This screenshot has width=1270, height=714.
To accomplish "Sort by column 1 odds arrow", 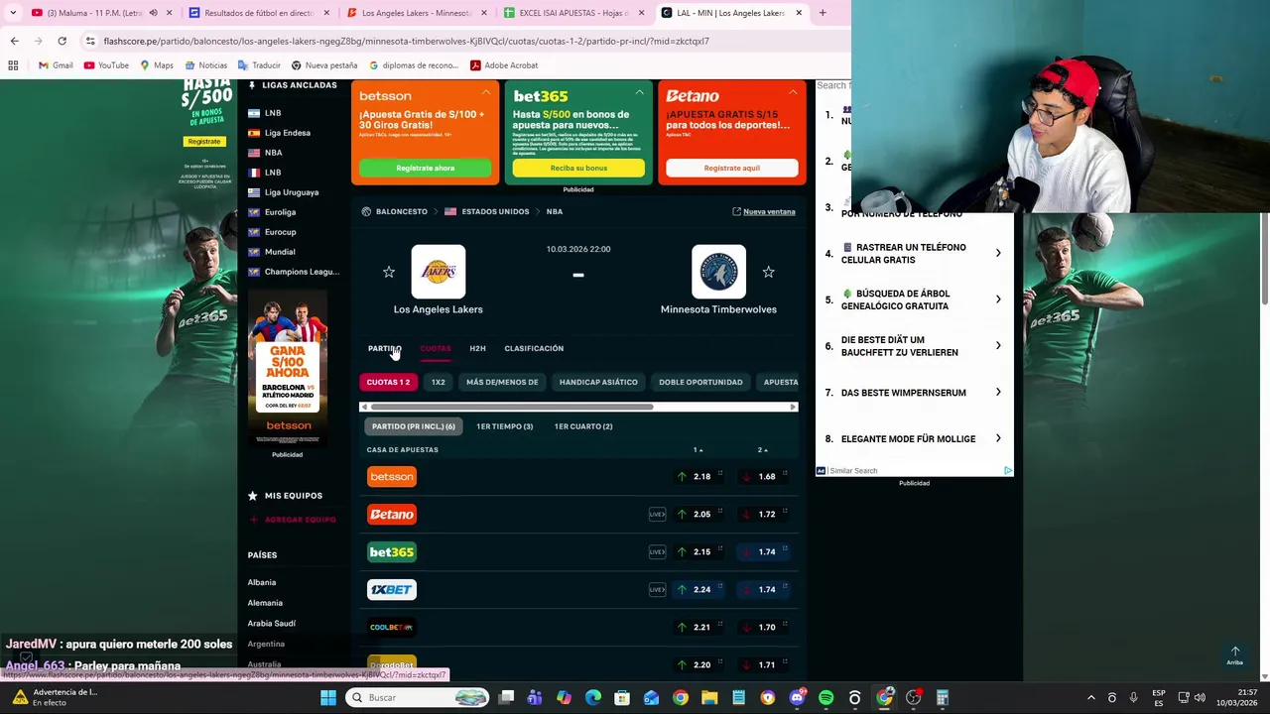I will coord(698,450).
